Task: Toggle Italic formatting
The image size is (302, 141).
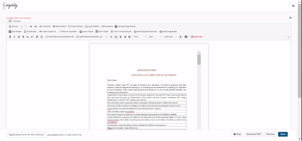Action: 14,36
